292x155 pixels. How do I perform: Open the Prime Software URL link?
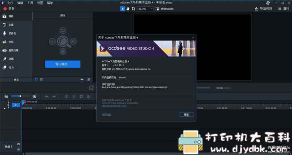coord(114,106)
